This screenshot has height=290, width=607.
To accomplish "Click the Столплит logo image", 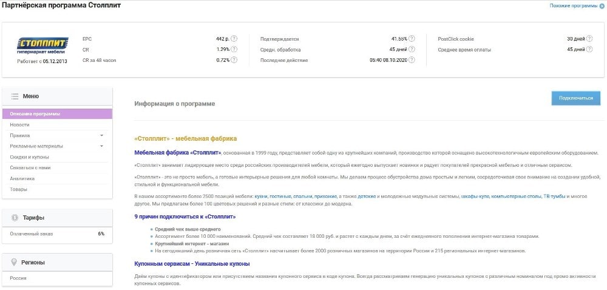I will point(42,46).
